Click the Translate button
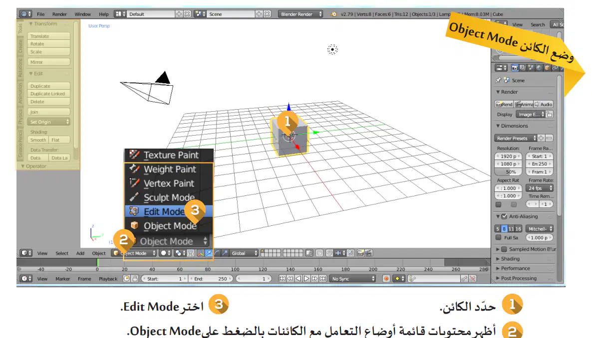The width and height of the screenshot is (592, 338). (x=49, y=36)
